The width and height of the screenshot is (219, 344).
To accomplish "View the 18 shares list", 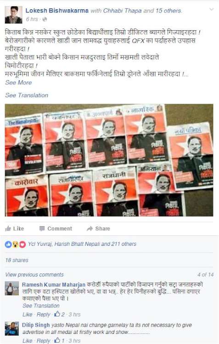I will 17,260.
